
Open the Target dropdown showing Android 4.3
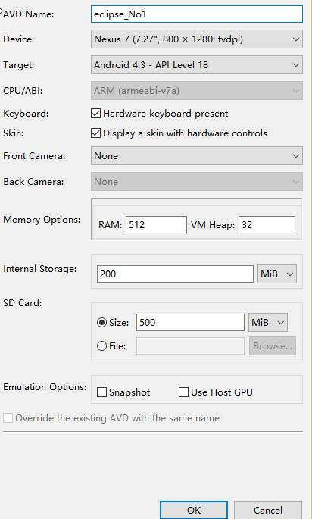pos(197,65)
